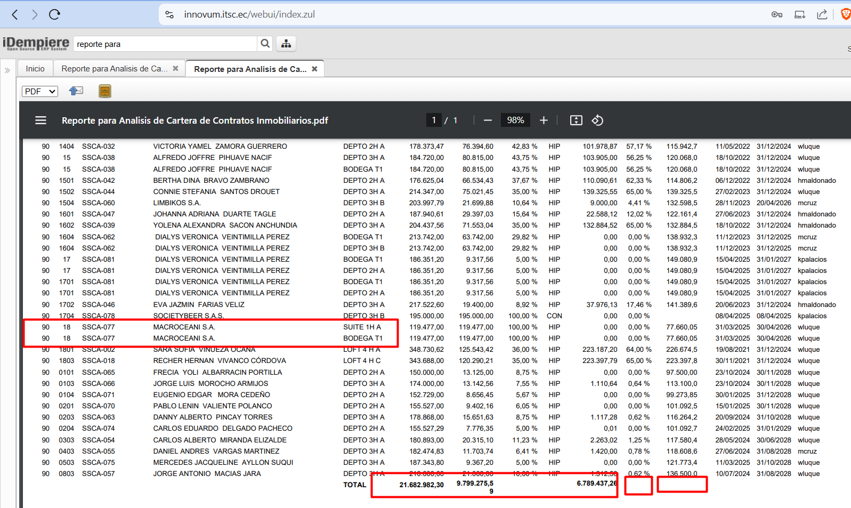Click the browser back arrow
Screen dimensions: 851x508
(x=15, y=14)
